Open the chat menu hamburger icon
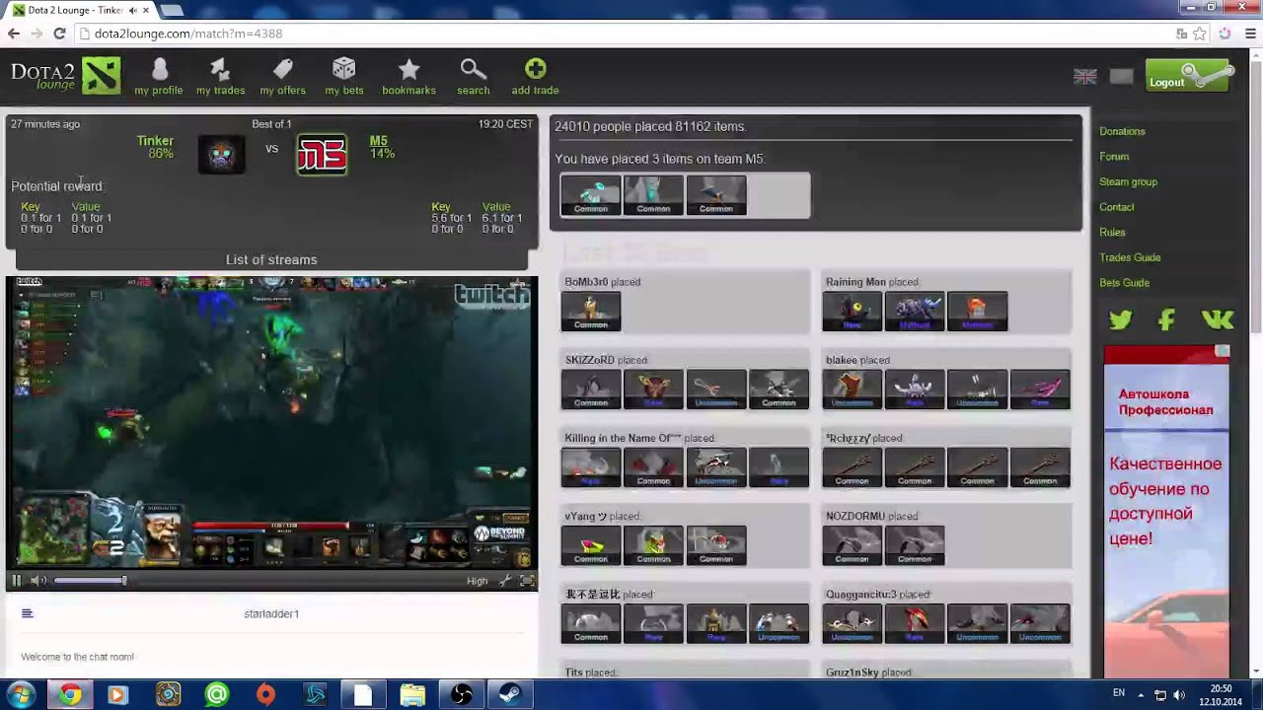Screen dimensions: 1263x710 27,613
